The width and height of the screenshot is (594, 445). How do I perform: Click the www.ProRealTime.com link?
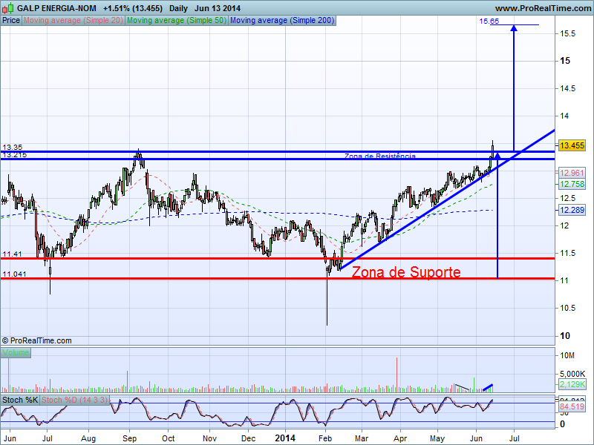coord(543,8)
